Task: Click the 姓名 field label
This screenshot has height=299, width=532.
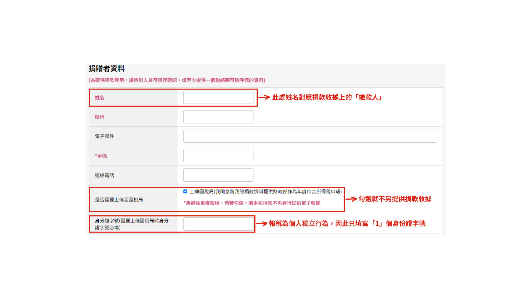Action: [x=99, y=97]
